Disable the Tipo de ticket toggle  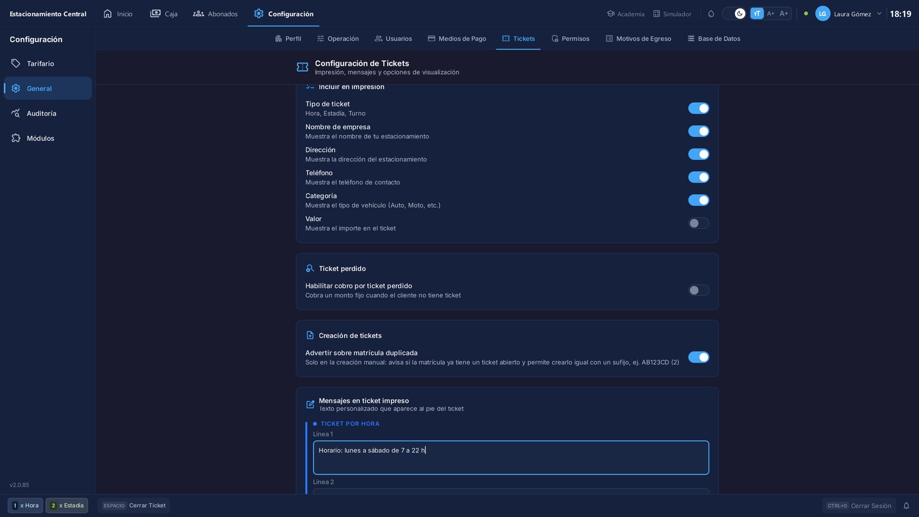(x=698, y=109)
